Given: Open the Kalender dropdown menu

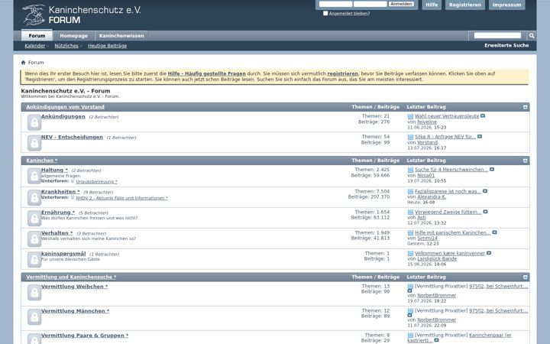Looking at the screenshot, I should (x=36, y=46).
